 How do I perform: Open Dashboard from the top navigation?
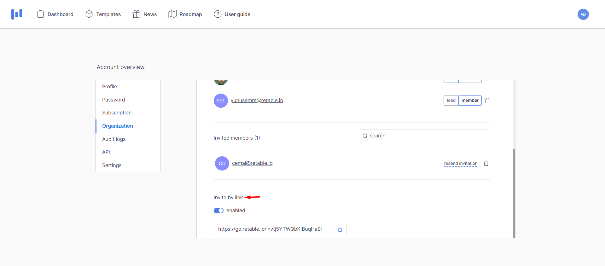(55, 14)
